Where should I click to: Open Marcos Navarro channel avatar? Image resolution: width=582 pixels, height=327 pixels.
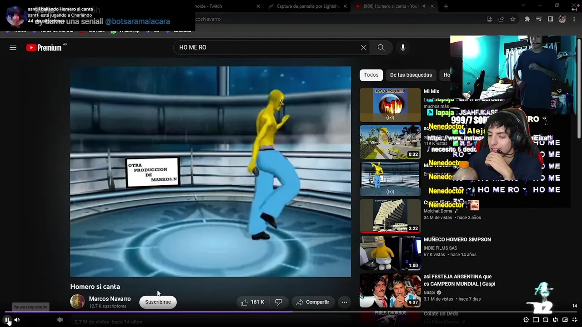click(x=77, y=302)
